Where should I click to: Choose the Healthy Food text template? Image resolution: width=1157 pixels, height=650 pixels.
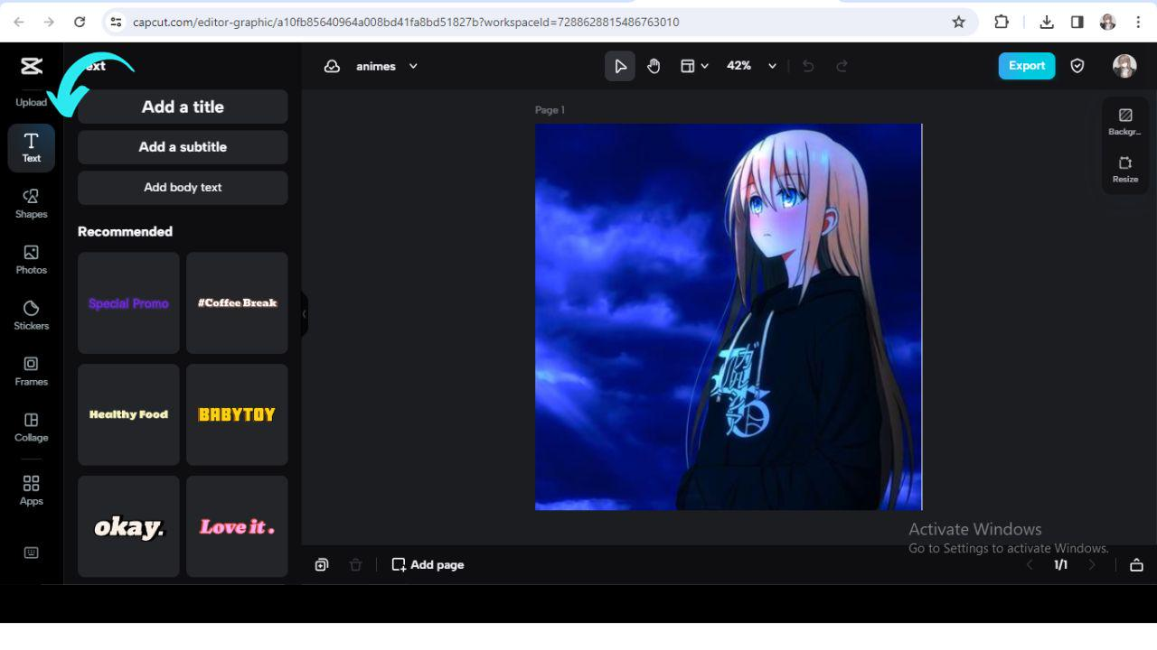click(128, 415)
